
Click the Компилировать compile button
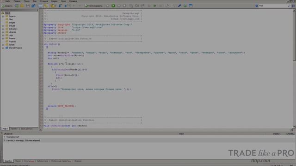click(94, 6)
